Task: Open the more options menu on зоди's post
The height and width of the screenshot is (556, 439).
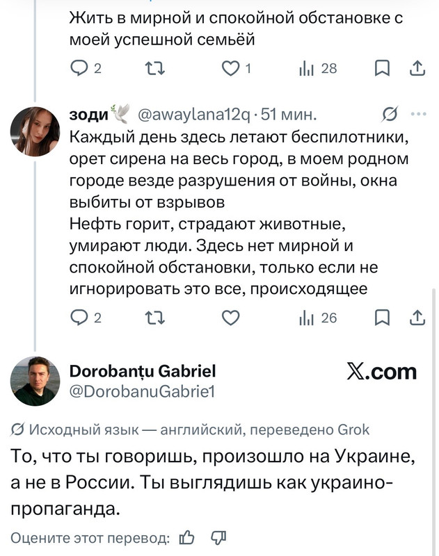Action: pyautogui.click(x=418, y=114)
